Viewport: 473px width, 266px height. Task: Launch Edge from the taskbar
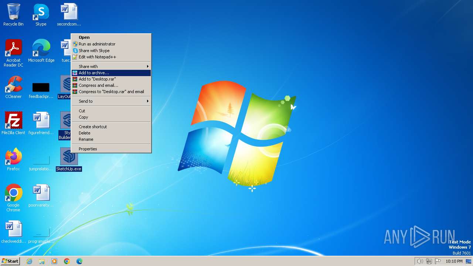79,261
